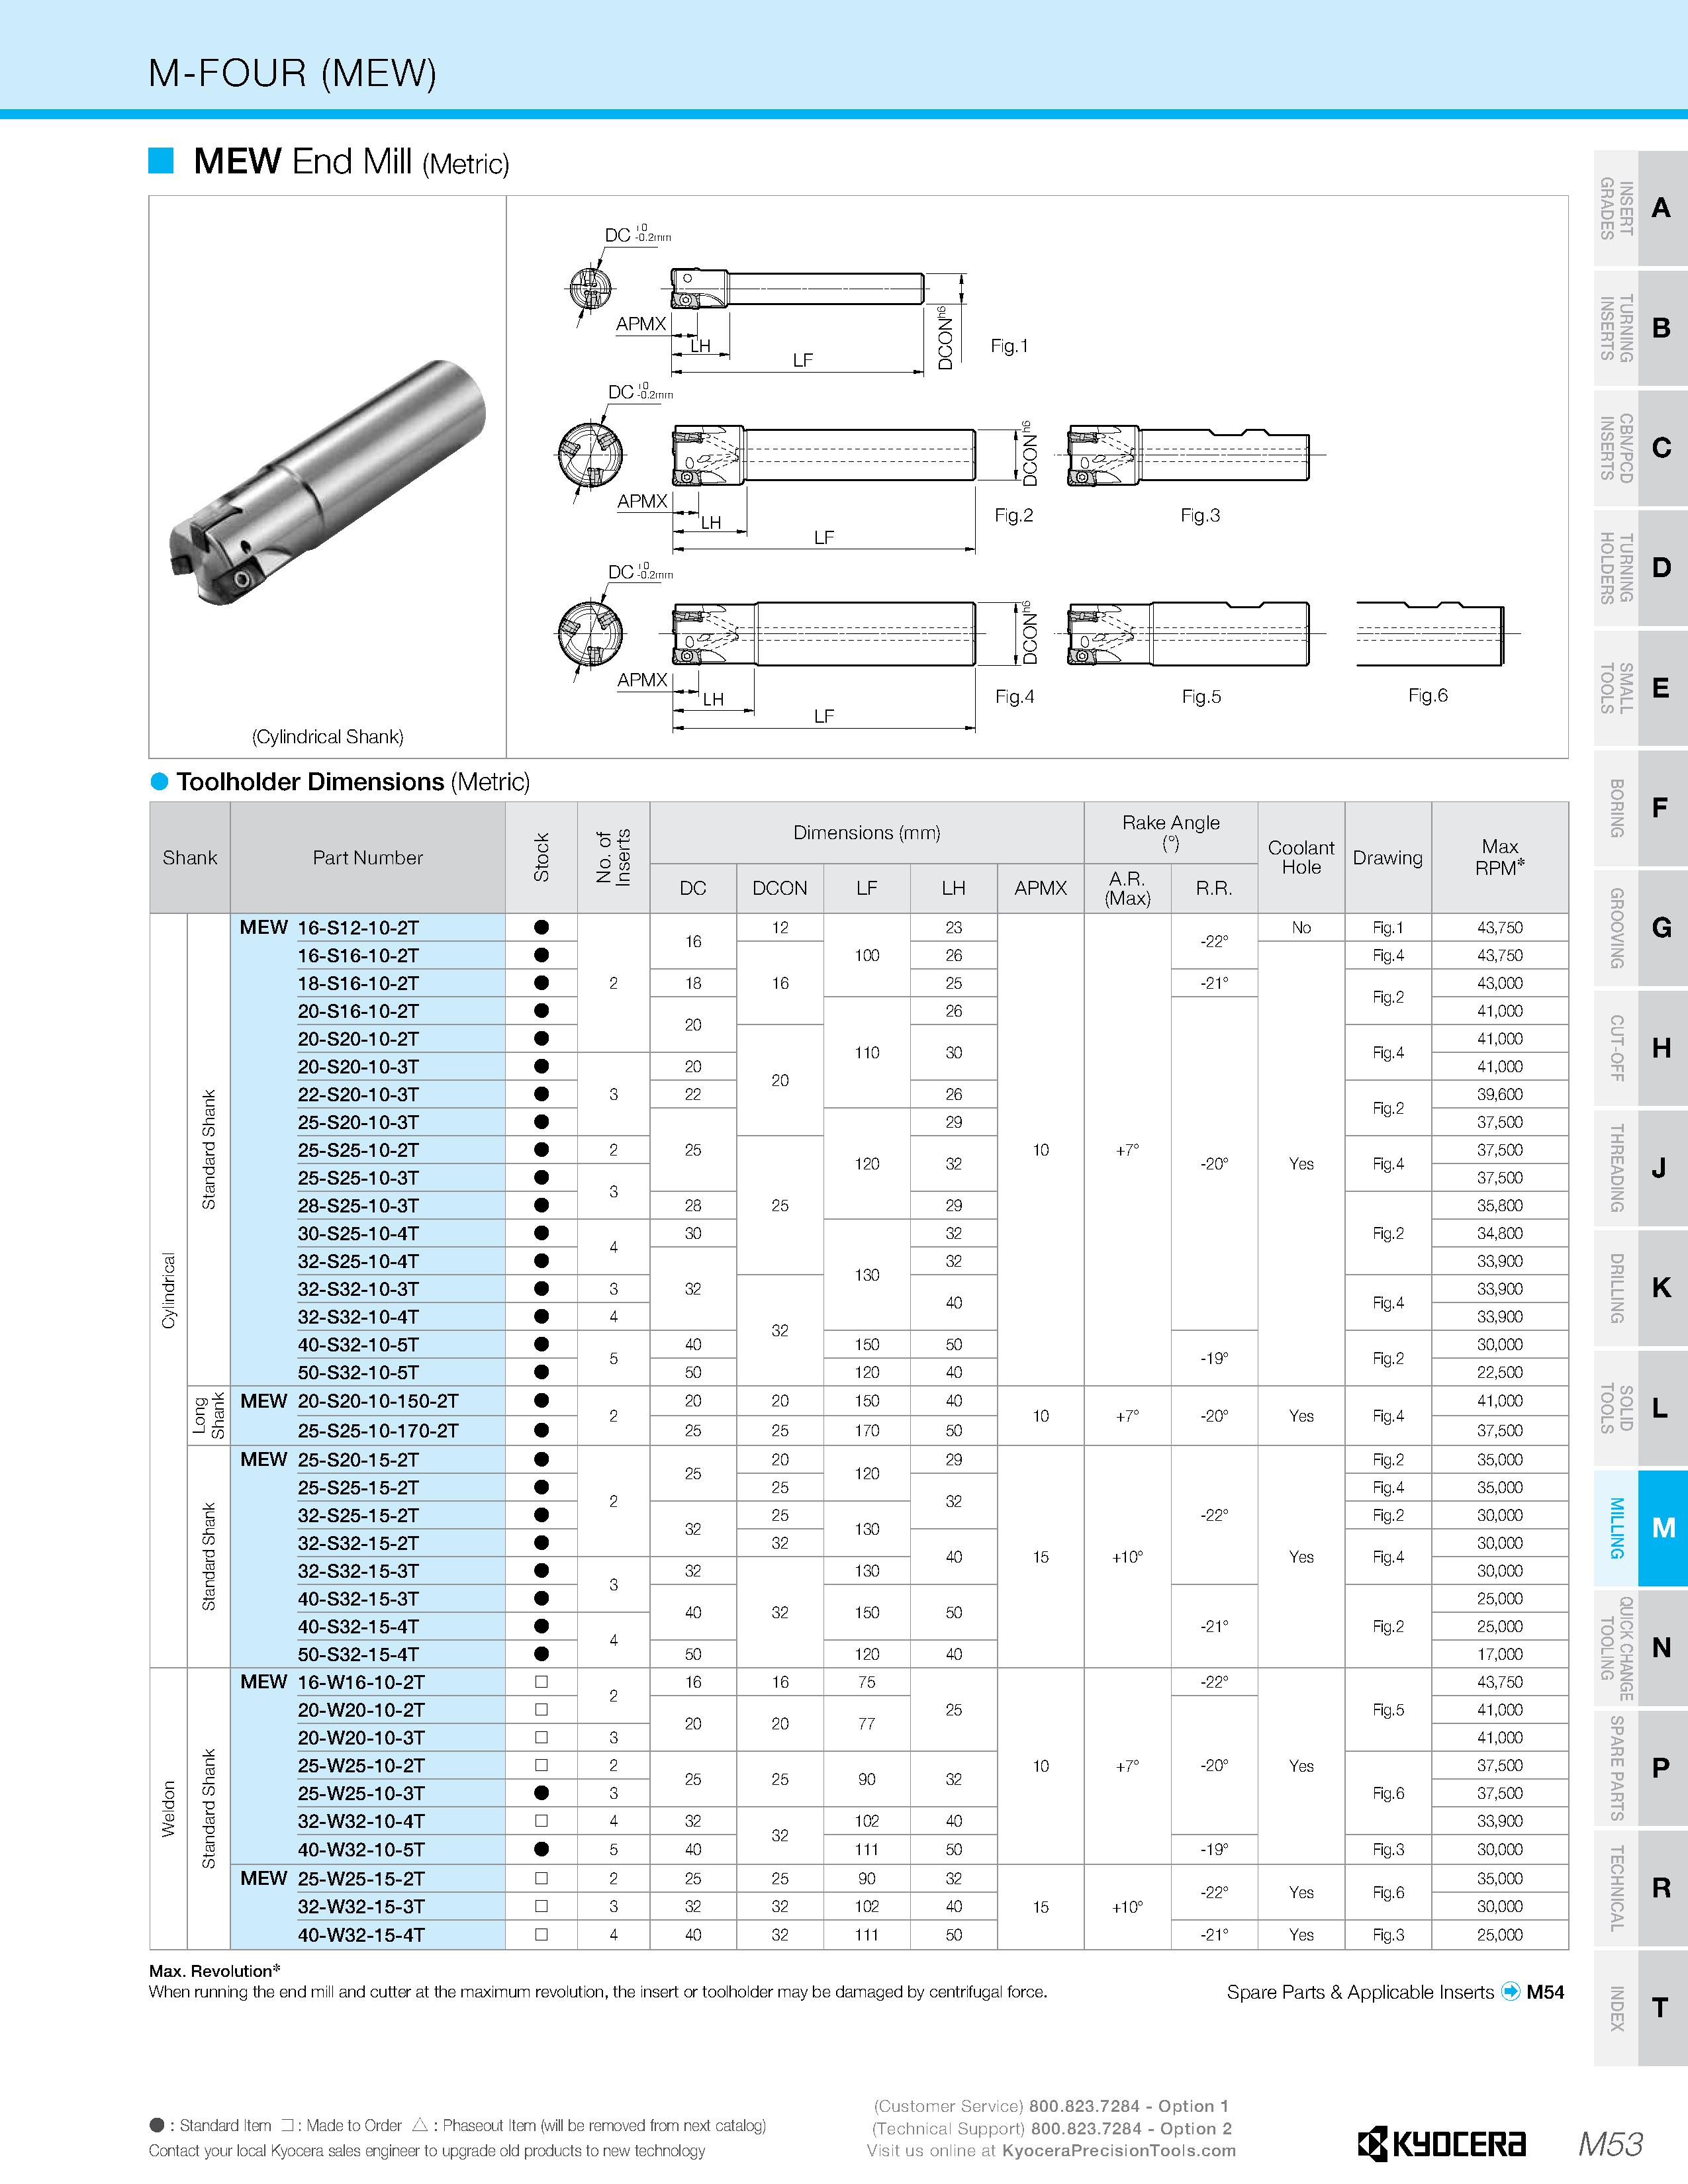Image resolution: width=1688 pixels, height=2184 pixels.
Task: Click the Kyocera logo
Action: click(1441, 2143)
